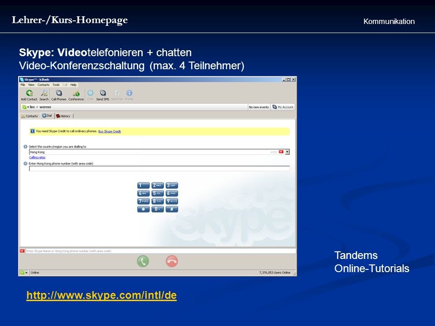Click dial pad key 3 DEF
The height and width of the screenshot is (326, 435).
click(x=172, y=186)
